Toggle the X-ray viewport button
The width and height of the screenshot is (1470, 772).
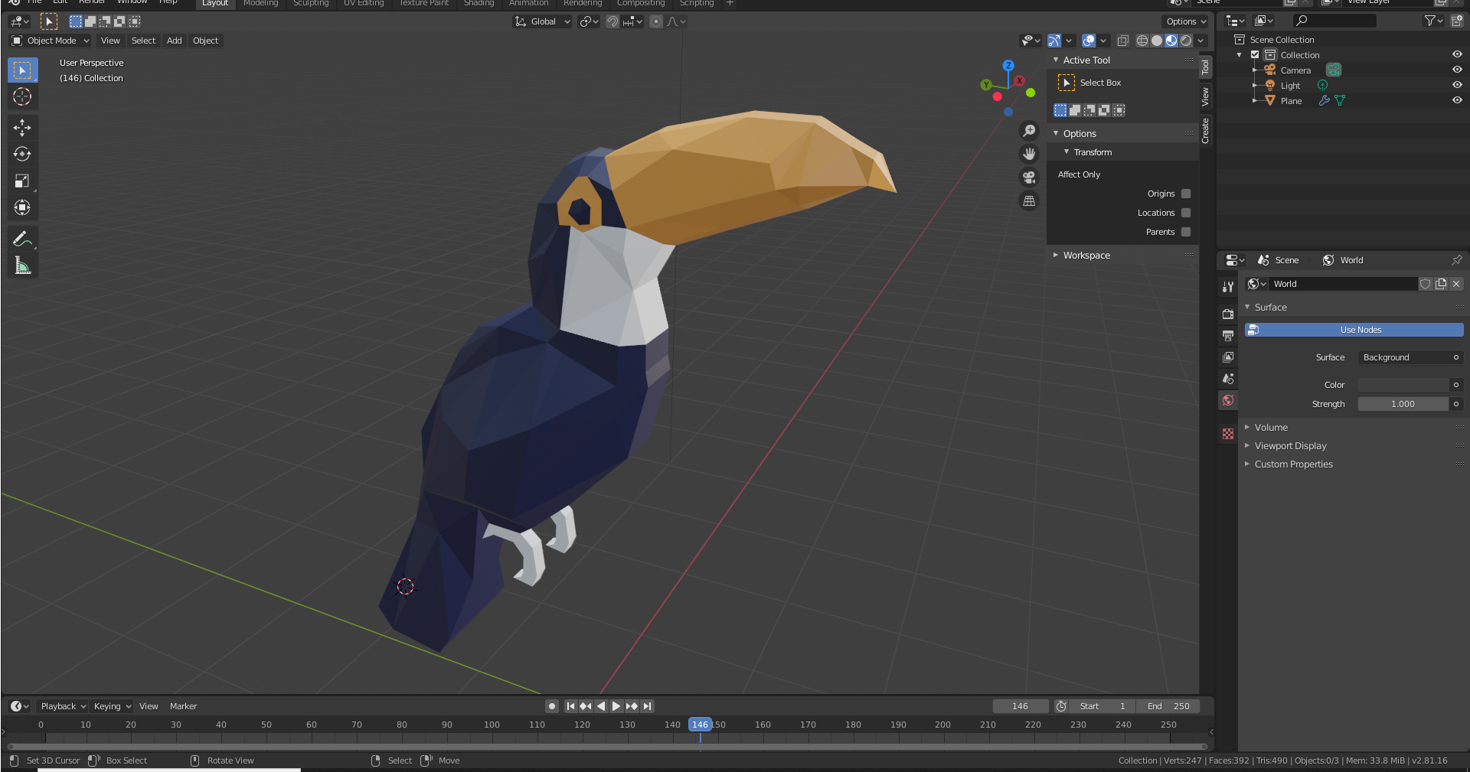point(1122,41)
